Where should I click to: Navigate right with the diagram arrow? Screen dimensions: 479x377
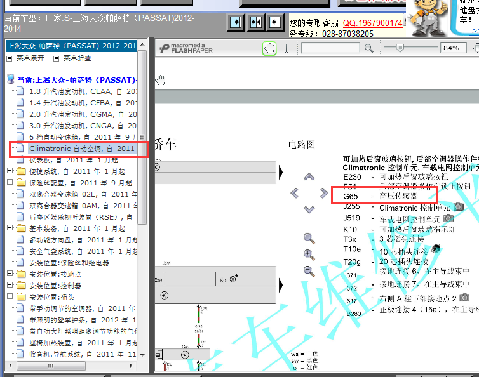coord(324,193)
